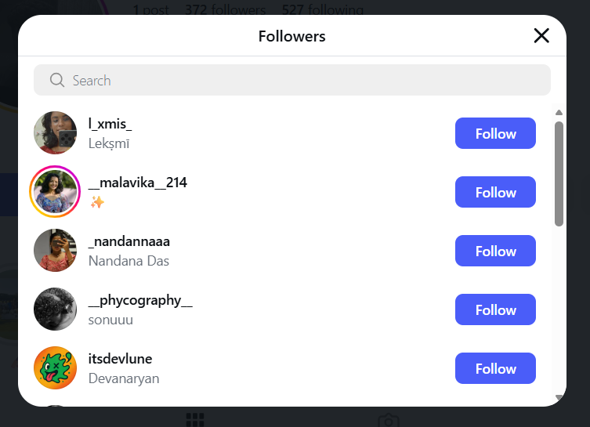Image resolution: width=590 pixels, height=427 pixels.
Task: View __malavika__214 story avatar
Action: pos(56,192)
